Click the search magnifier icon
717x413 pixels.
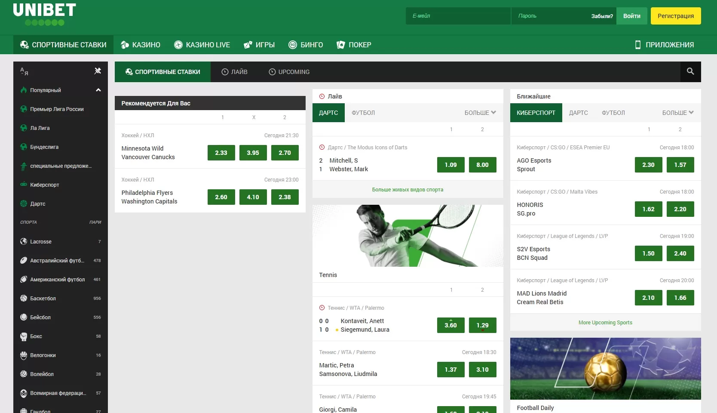[x=690, y=71]
